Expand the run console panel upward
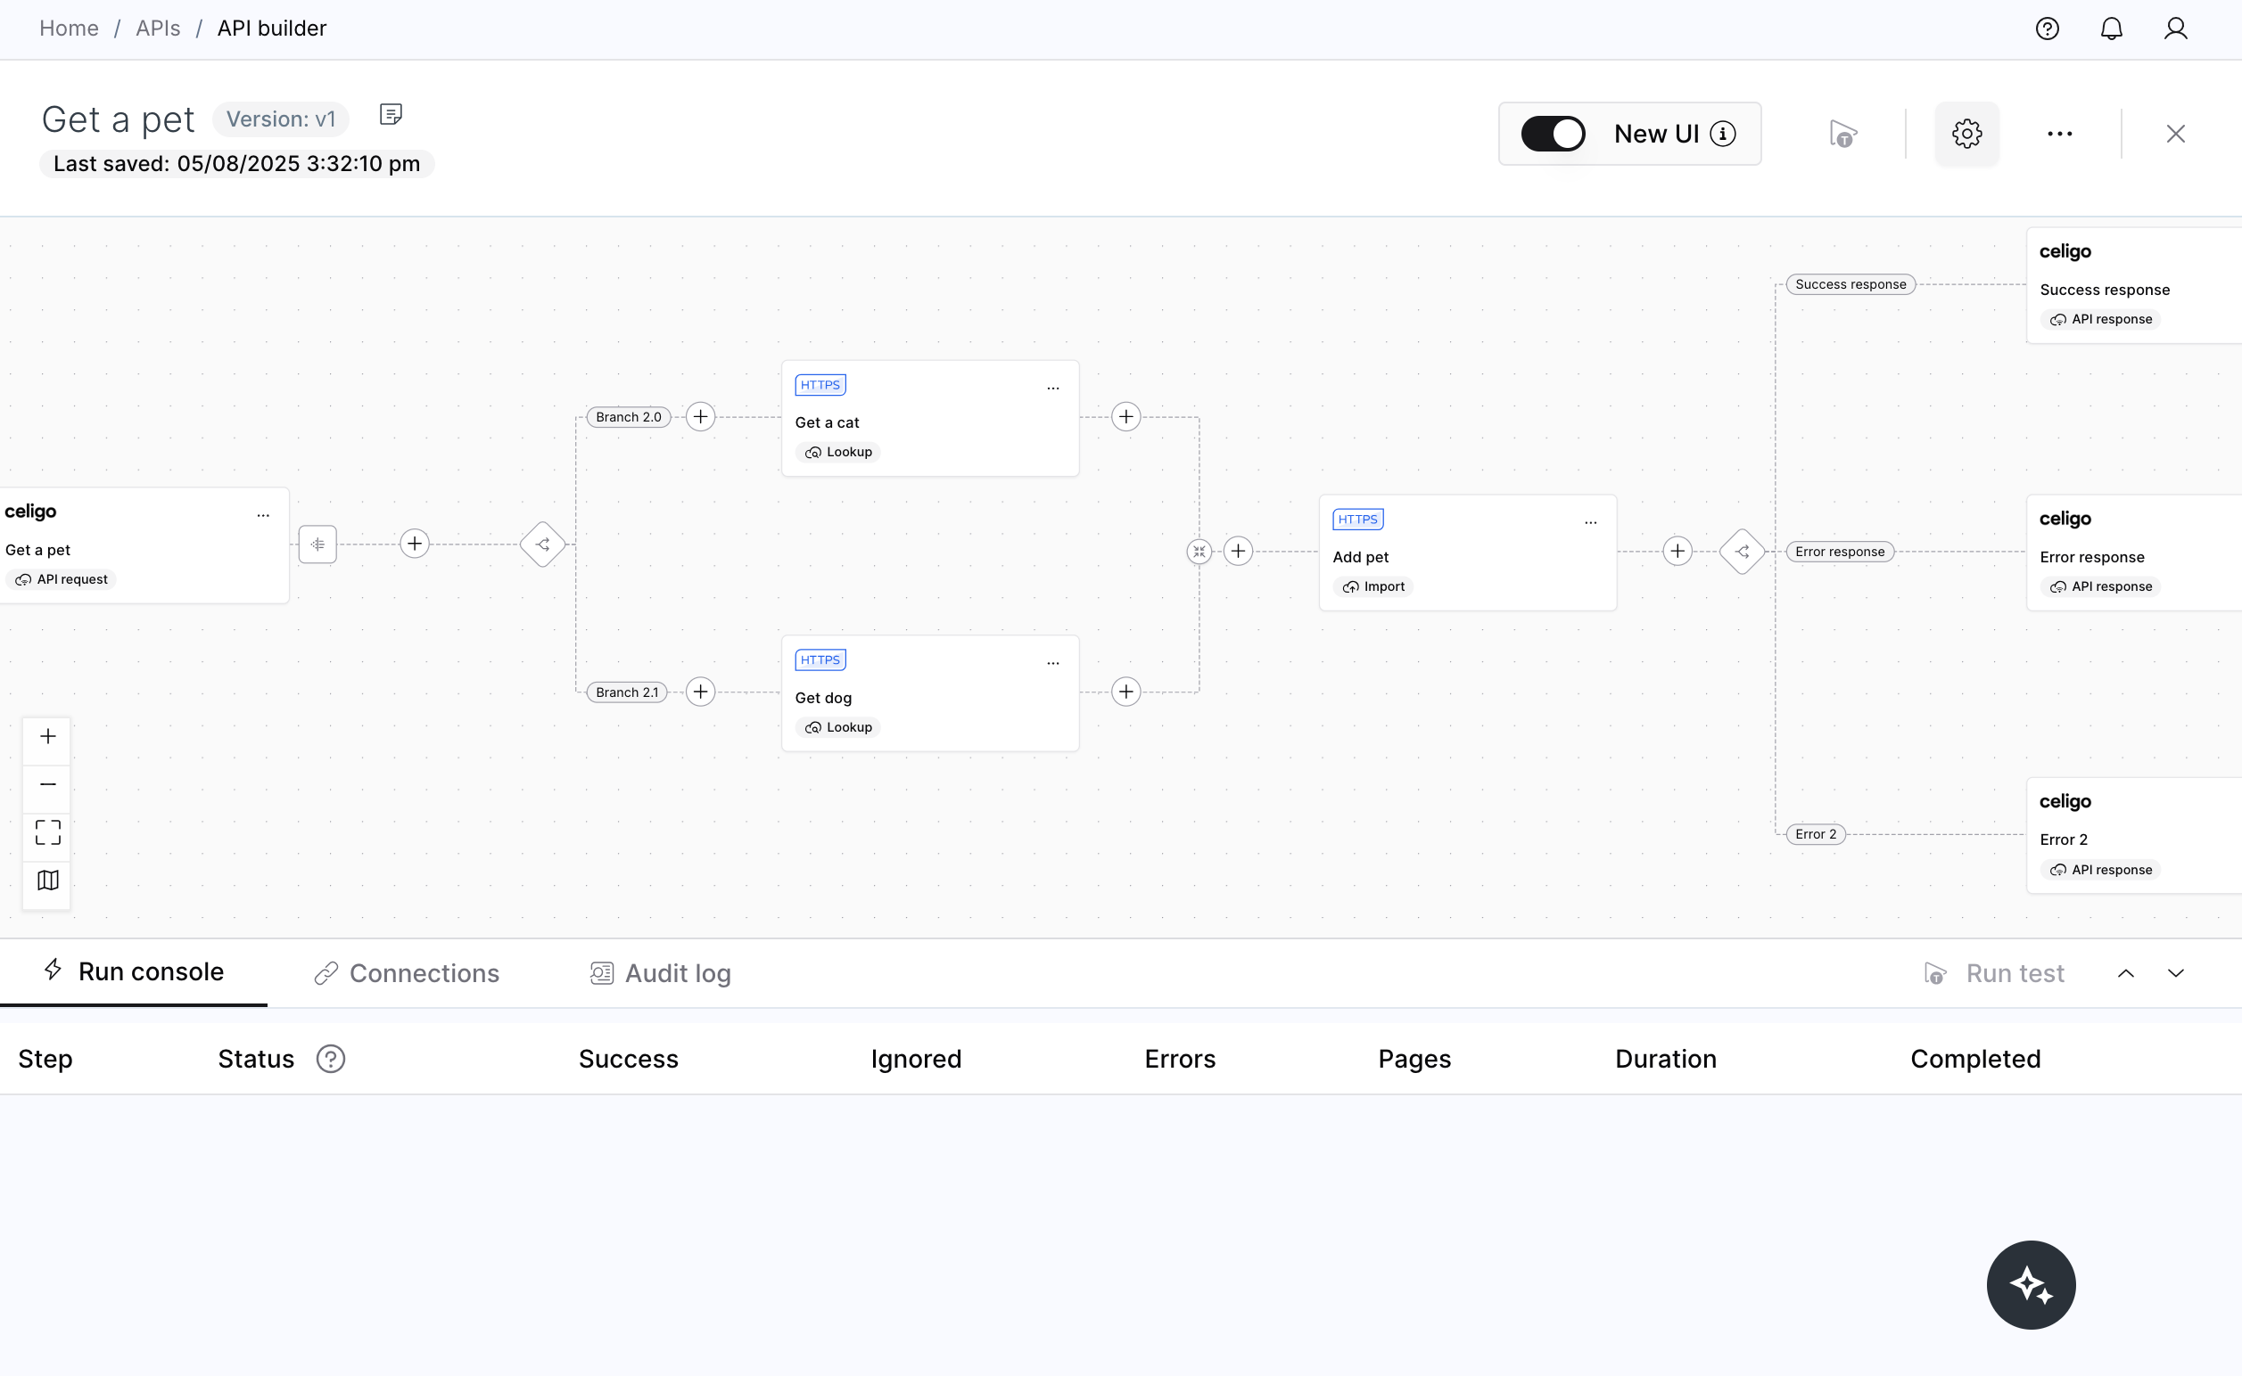Screen dimensions: 2242x1376 (x=2125, y=974)
